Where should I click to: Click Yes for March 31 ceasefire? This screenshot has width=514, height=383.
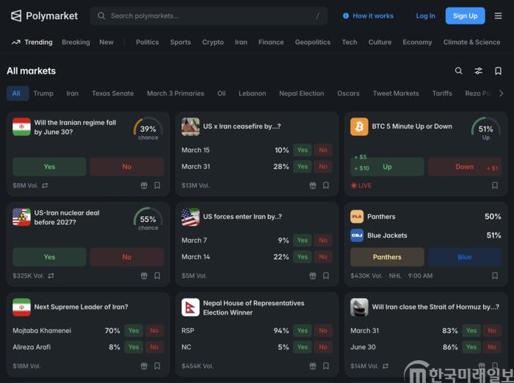303,166
